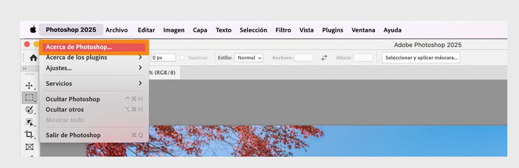Viewport: 519px width, 168px height.
Task: Open the Capa menu
Action: point(200,30)
